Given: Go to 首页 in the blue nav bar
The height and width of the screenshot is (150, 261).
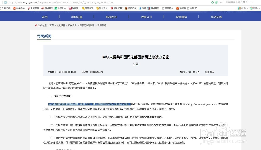Looking at the screenshot, I should (45, 17).
